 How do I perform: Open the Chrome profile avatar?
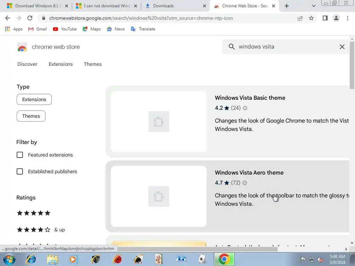(336, 18)
